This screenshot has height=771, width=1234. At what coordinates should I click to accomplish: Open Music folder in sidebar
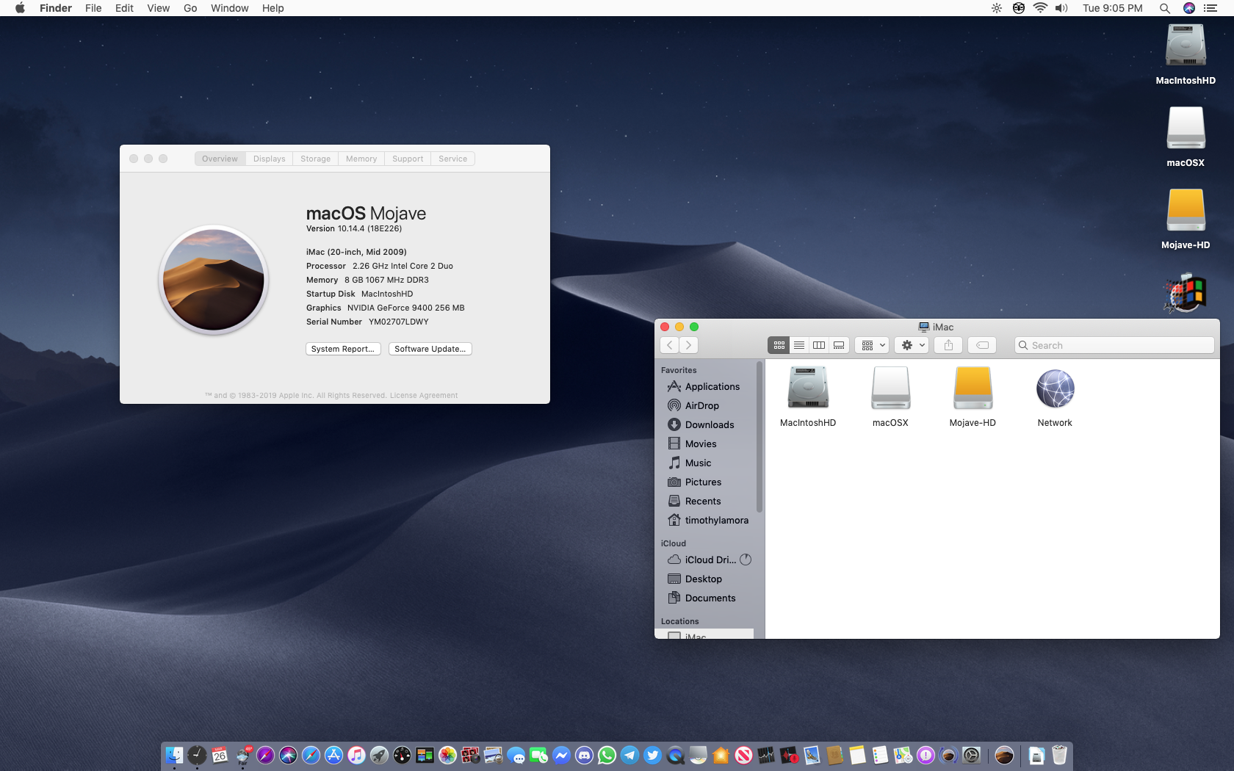690,463
